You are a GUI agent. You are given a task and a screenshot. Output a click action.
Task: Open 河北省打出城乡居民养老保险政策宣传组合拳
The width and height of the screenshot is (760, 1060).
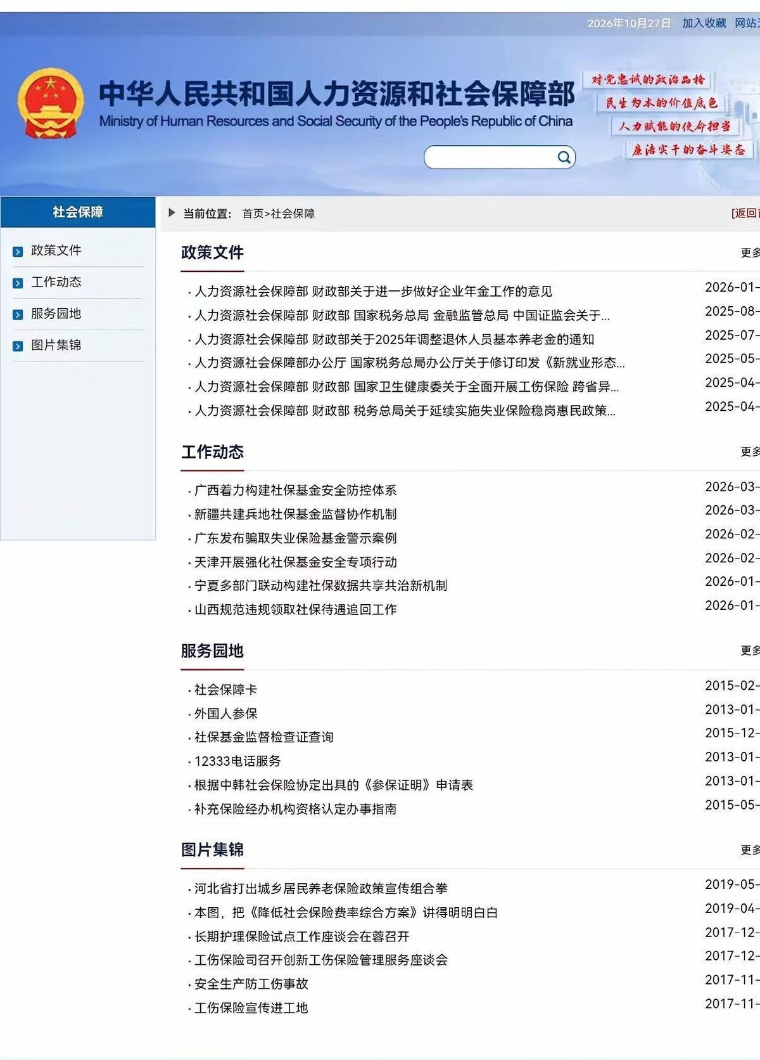click(320, 889)
